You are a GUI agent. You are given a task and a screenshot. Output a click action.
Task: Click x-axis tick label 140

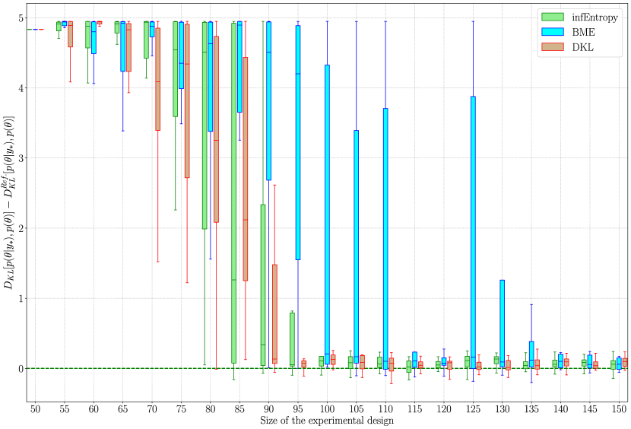pyautogui.click(x=560, y=409)
